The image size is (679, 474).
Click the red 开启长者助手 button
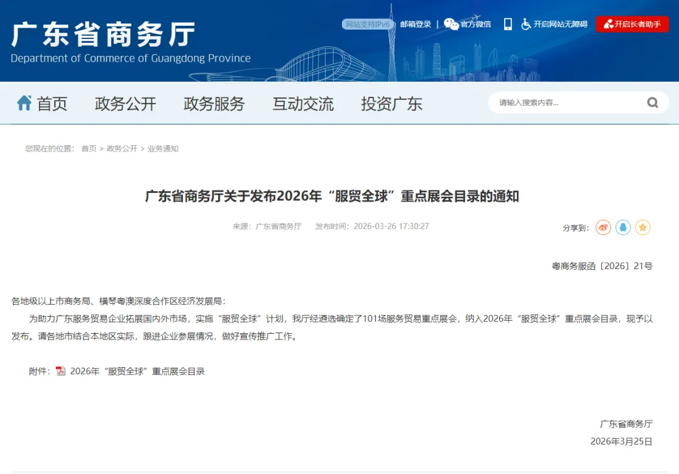(x=632, y=25)
